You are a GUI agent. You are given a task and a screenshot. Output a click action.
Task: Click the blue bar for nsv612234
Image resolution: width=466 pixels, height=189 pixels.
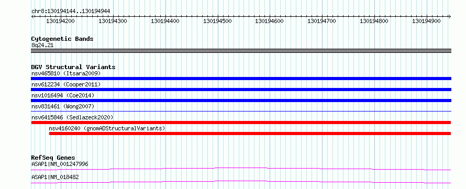tap(241, 90)
